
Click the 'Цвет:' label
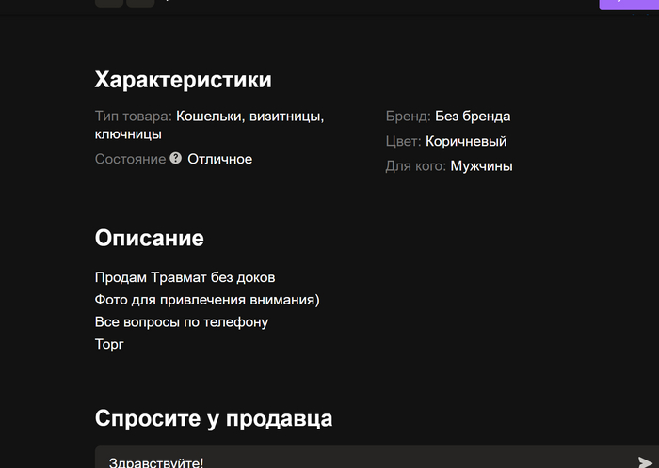[x=404, y=141]
